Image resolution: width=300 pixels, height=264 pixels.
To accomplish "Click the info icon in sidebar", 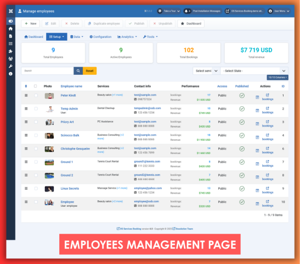I will (11, 74).
